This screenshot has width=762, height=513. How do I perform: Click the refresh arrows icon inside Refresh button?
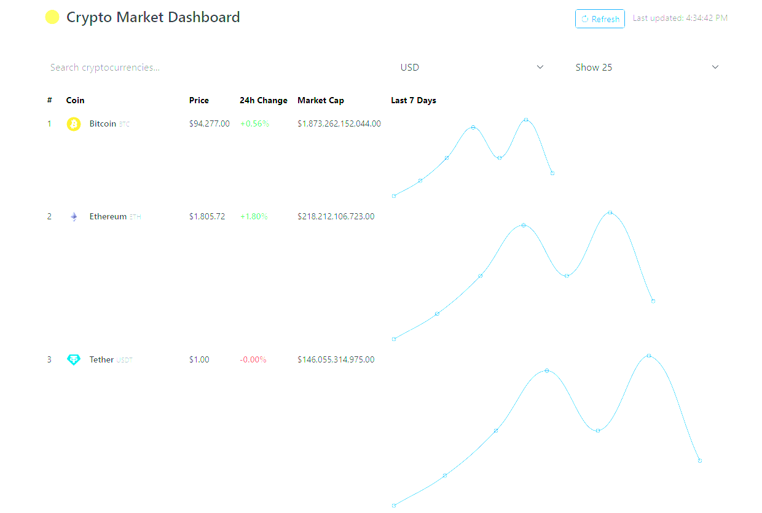pyautogui.click(x=584, y=18)
